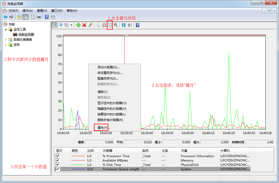Click the red Delete counter X icon
Viewport: 279px width, 183px height.
pos(84,25)
